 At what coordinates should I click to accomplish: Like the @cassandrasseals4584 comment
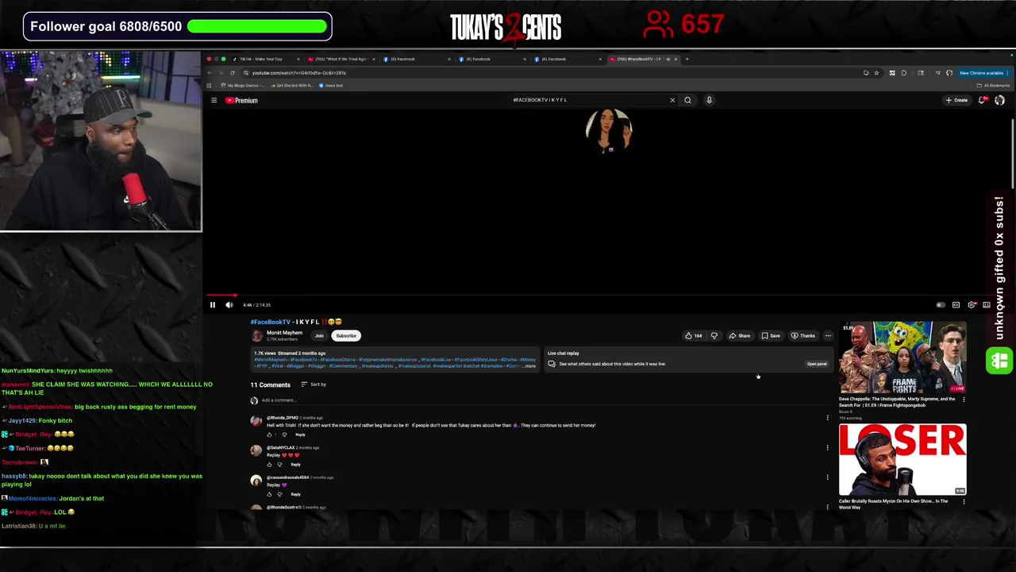(x=269, y=494)
